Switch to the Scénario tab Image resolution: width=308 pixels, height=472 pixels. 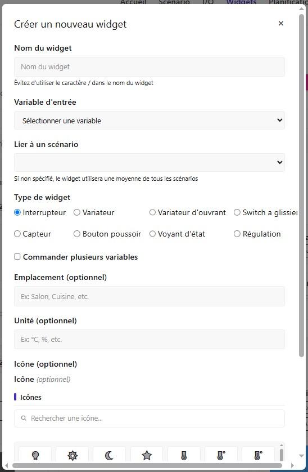coord(174,2)
